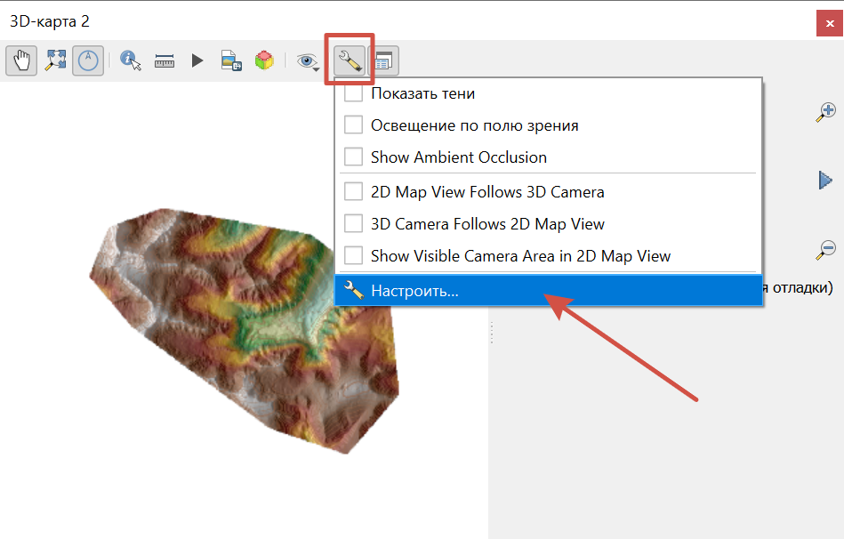Activate the identify features tool
The width and height of the screenshot is (844, 539).
coord(131,60)
